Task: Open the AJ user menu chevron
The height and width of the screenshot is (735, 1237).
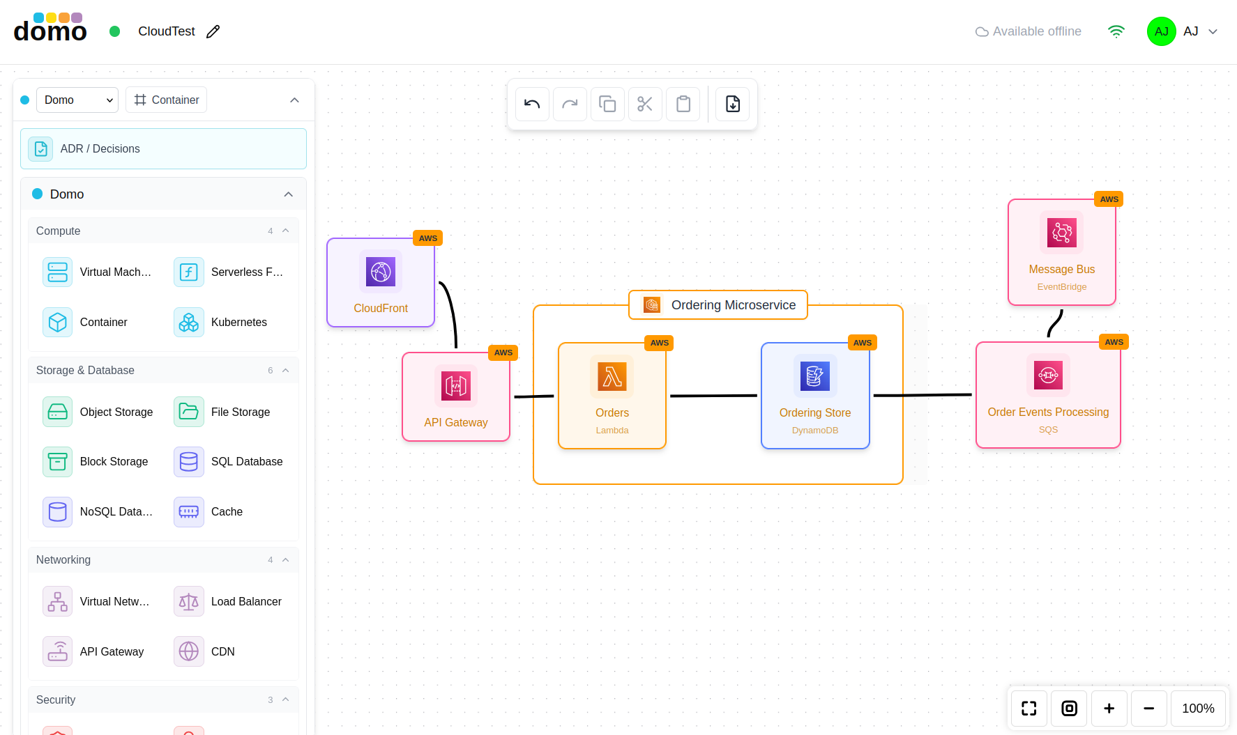Action: [1213, 31]
